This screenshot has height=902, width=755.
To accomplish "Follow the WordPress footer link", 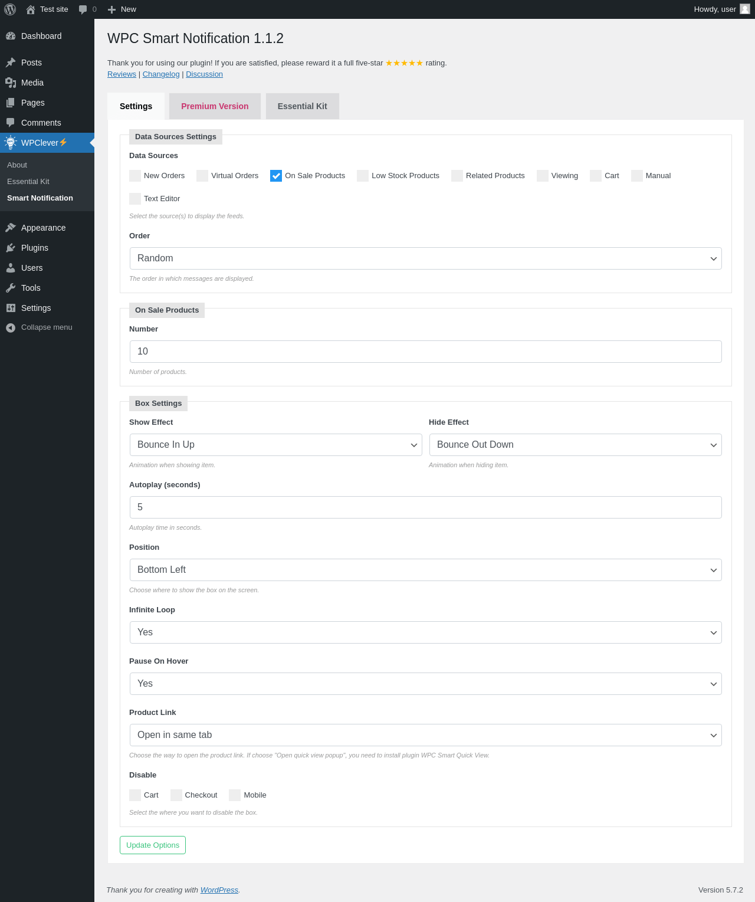I will [219, 890].
